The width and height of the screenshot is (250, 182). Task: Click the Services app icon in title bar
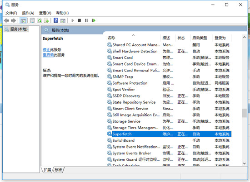click(7, 5)
